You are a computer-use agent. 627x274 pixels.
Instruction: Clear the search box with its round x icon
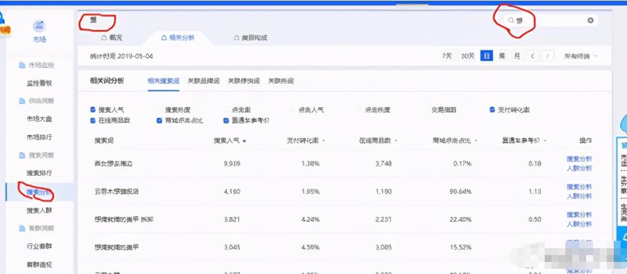point(590,20)
